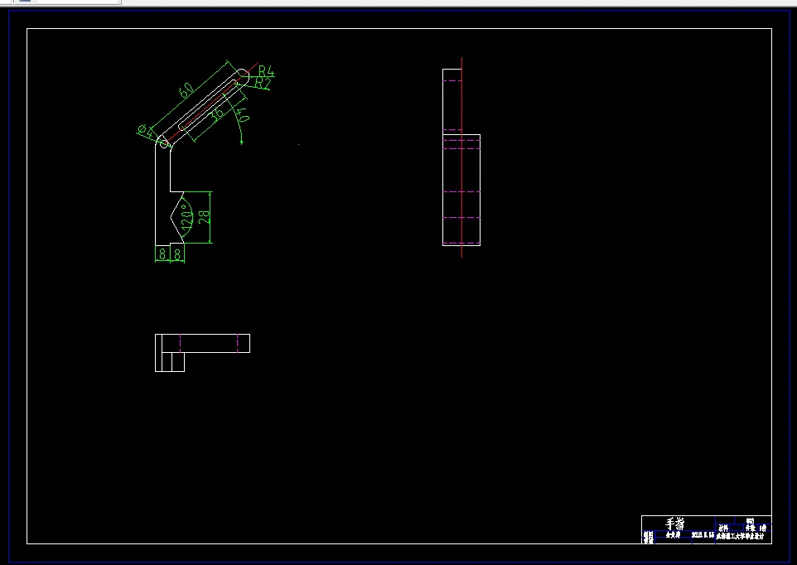Pick the bottom view rectangular outline
This screenshot has width=797, height=565.
(202, 353)
